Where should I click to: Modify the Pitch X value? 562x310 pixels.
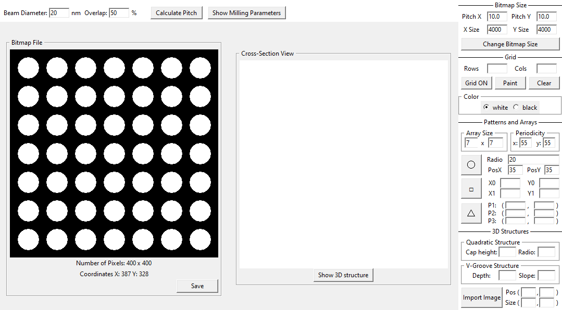pyautogui.click(x=496, y=16)
